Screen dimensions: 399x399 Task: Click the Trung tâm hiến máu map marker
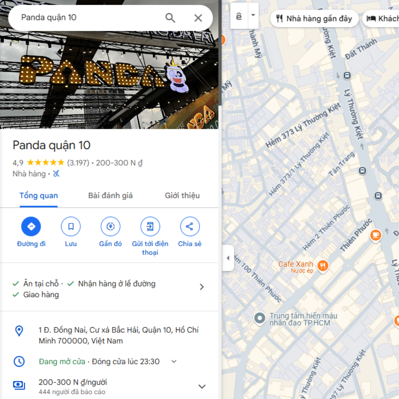click(260, 318)
